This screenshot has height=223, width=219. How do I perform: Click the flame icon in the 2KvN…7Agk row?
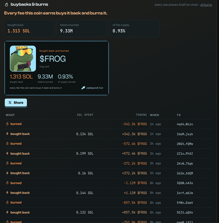[7, 163]
